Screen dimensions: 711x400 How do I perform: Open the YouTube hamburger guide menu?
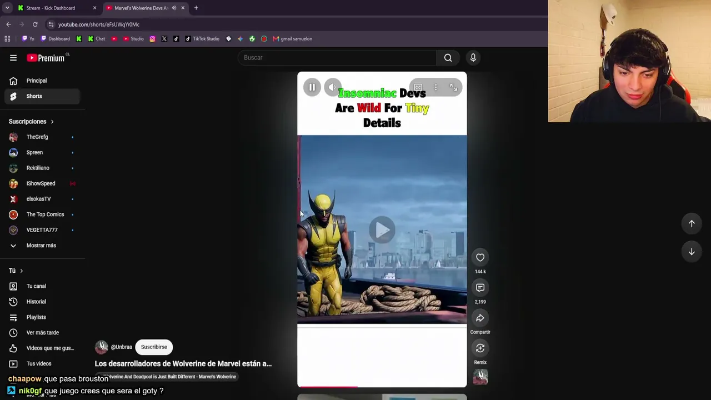click(13, 58)
